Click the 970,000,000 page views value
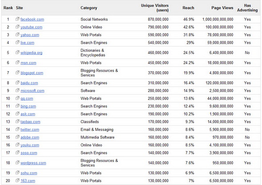The image size is (262, 185). (x=223, y=137)
